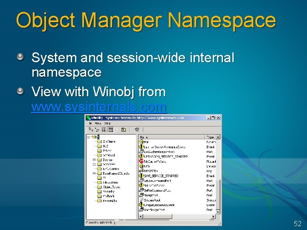This screenshot has height=230, width=307.
Task: Select the WmiGuid folder in tree
Action: click(x=109, y=155)
